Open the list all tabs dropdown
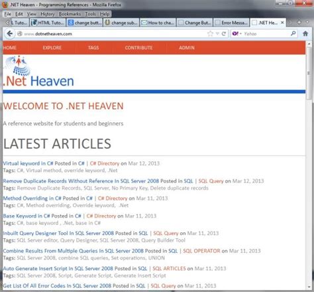314x292 pixels. [x=307, y=22]
